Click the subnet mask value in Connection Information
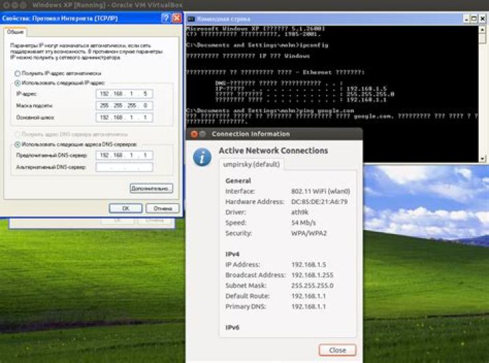 [312, 286]
